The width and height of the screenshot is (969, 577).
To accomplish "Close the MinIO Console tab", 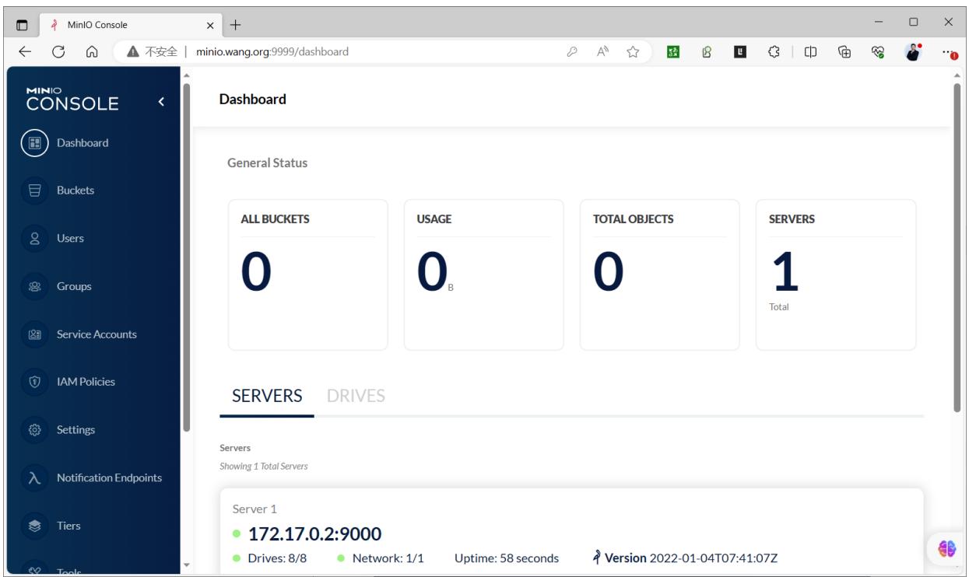I will tap(209, 24).
